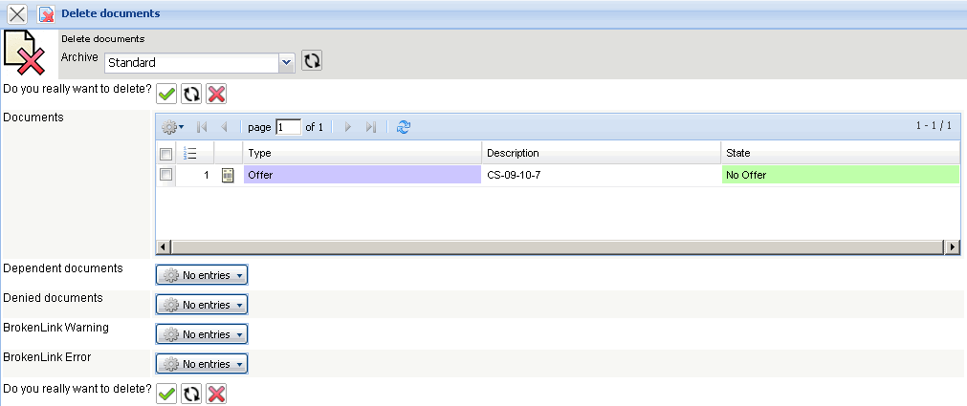Click the top reload icon next to checkmark

click(191, 94)
